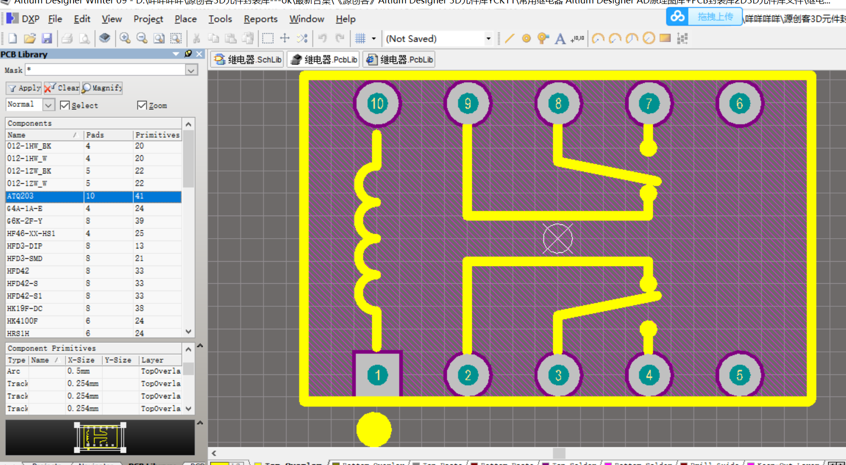Select the G6K-2F-Y component row
This screenshot has height=465, width=846.
click(93, 221)
